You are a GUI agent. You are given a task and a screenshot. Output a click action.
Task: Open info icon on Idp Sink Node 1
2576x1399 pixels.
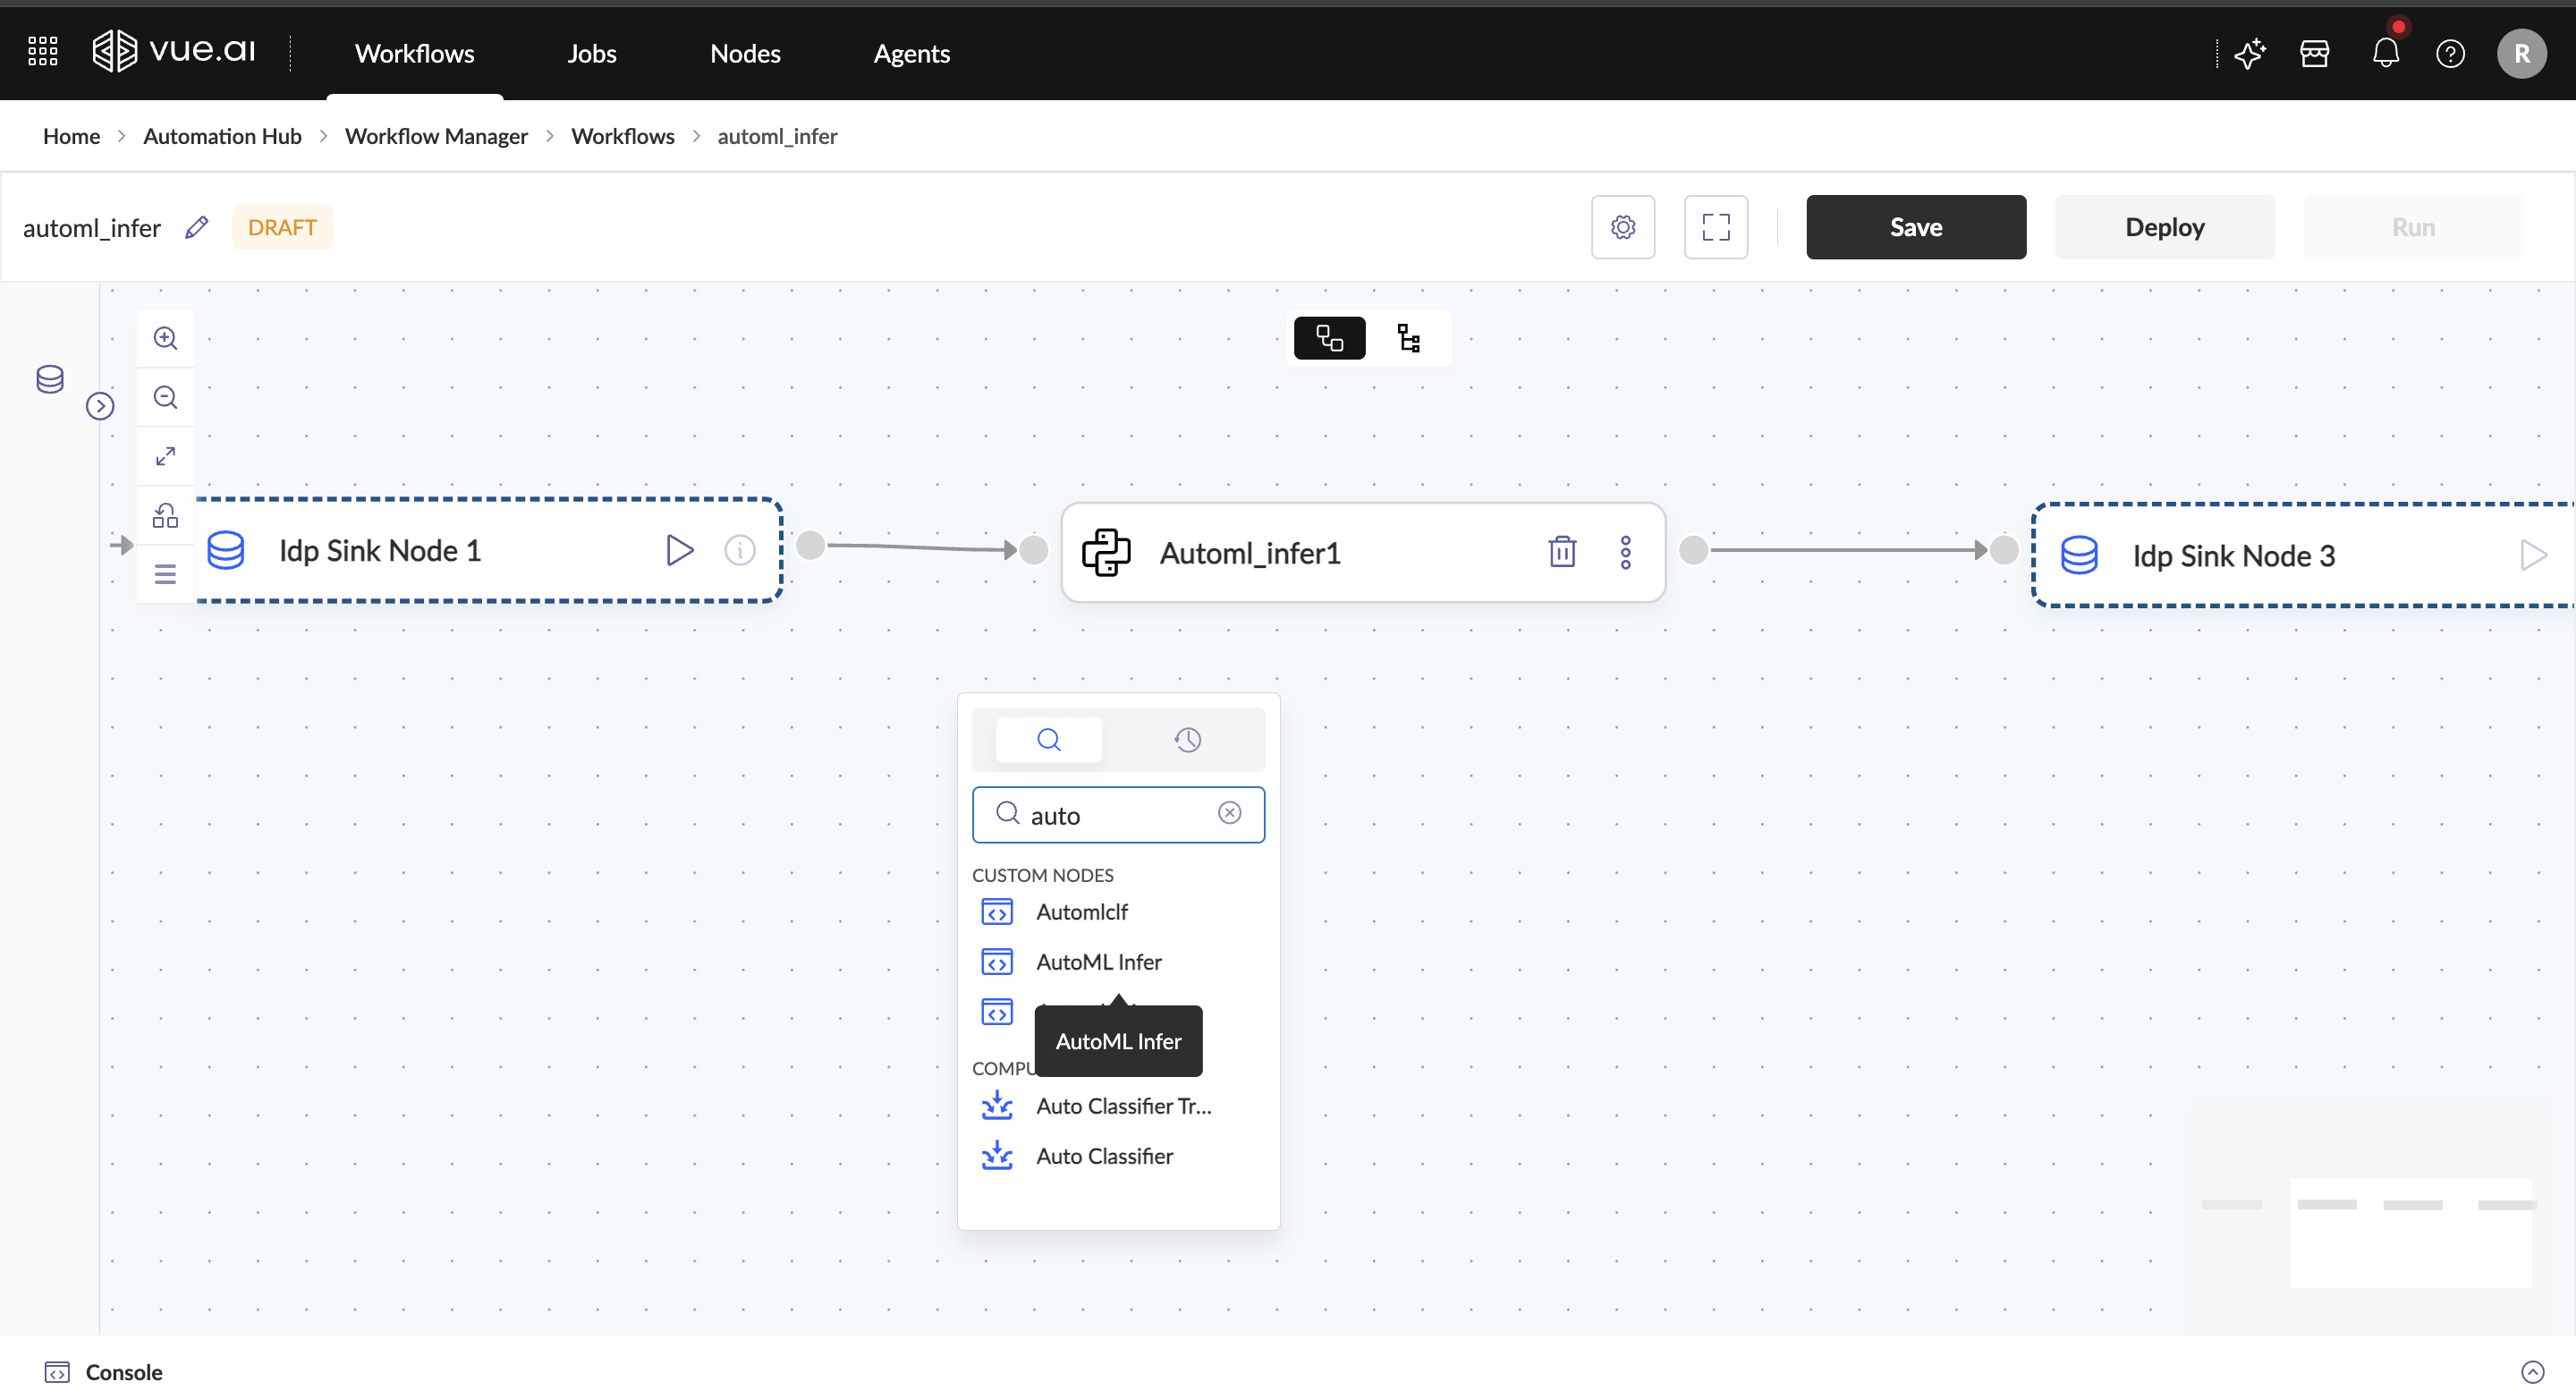[739, 550]
